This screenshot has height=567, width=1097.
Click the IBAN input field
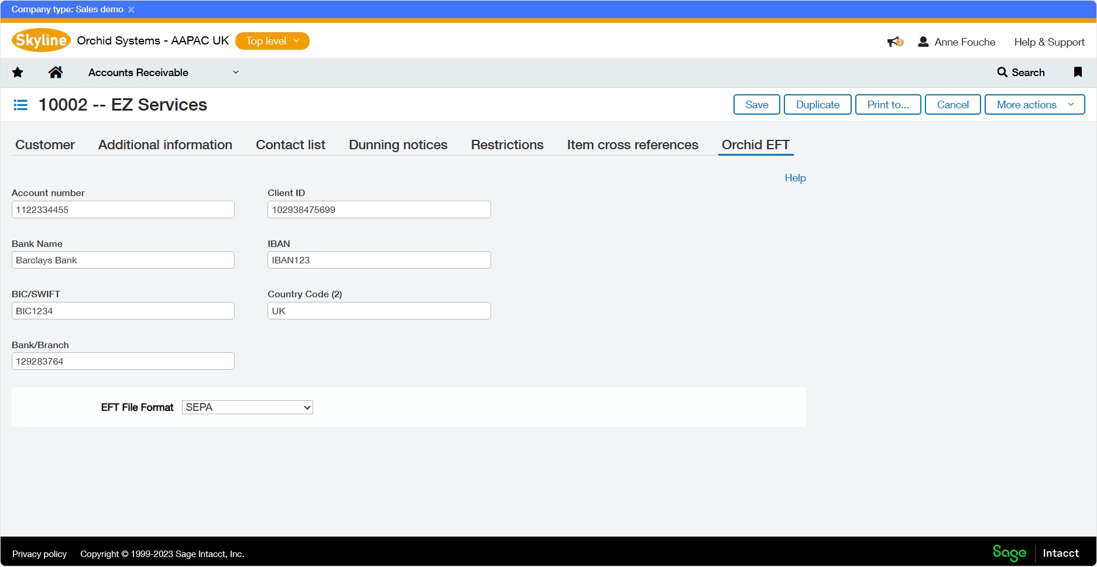(x=379, y=260)
